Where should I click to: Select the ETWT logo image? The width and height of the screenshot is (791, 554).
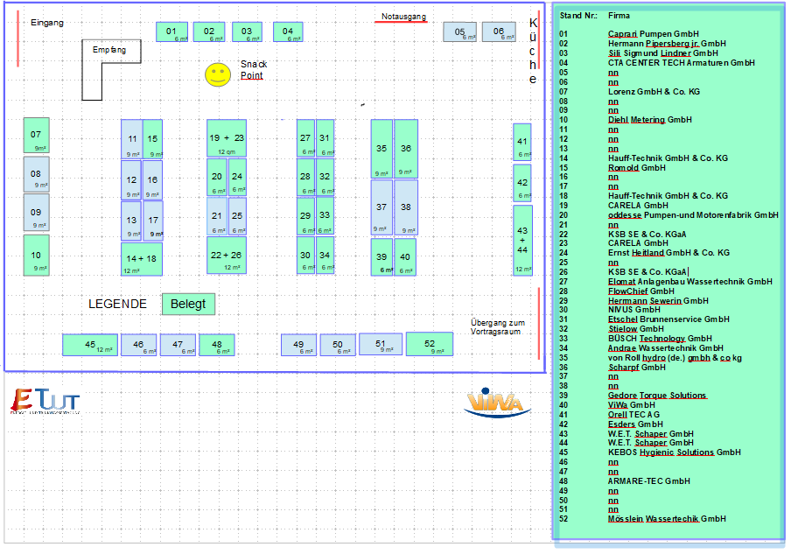(45, 401)
